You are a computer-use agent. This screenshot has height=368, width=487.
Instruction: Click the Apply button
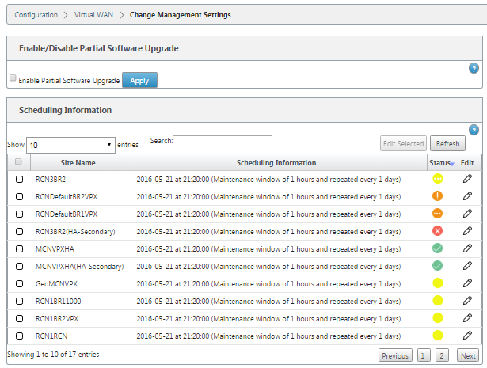click(139, 81)
